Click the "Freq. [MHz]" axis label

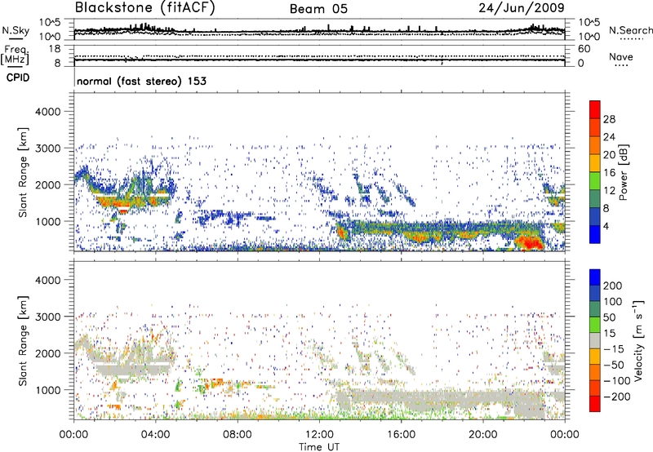click(16, 55)
